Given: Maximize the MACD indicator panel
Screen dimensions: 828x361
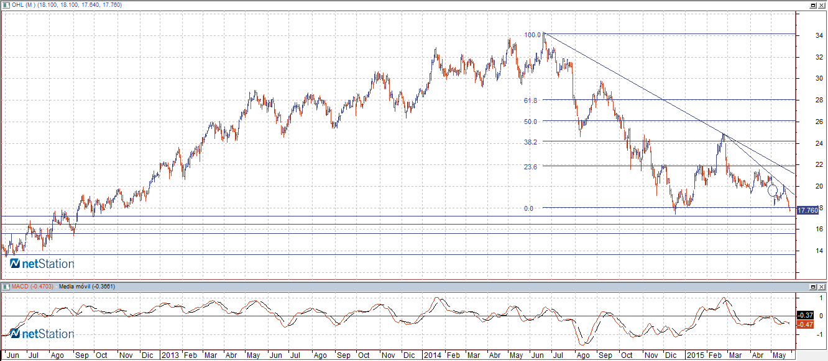Looking at the screenshot, I should [x=813, y=287].
